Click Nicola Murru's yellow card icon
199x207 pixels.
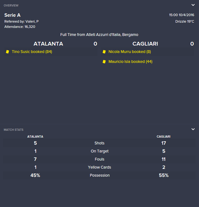[104, 52]
